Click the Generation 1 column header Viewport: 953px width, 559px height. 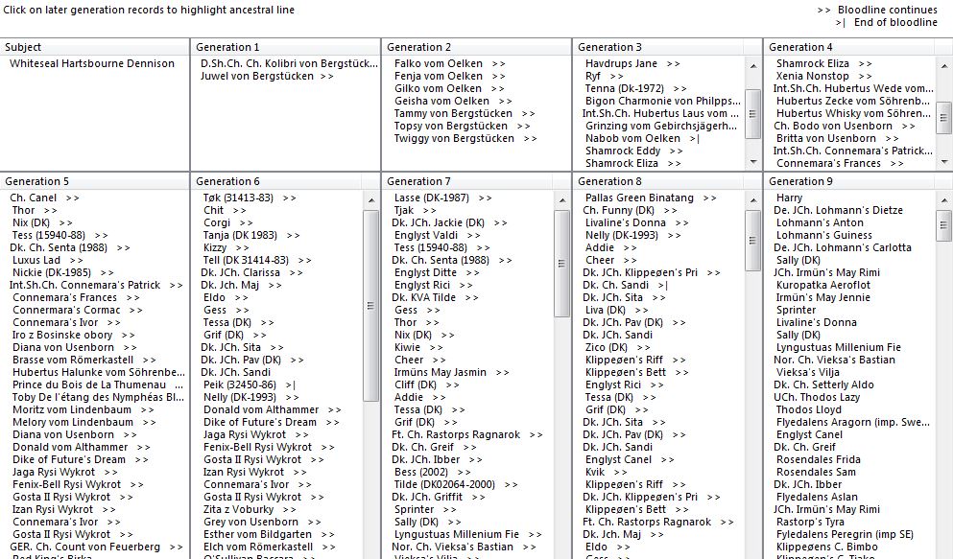[286, 47]
